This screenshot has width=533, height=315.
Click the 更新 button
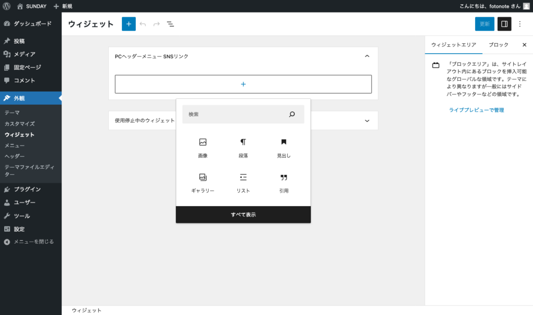pyautogui.click(x=484, y=24)
